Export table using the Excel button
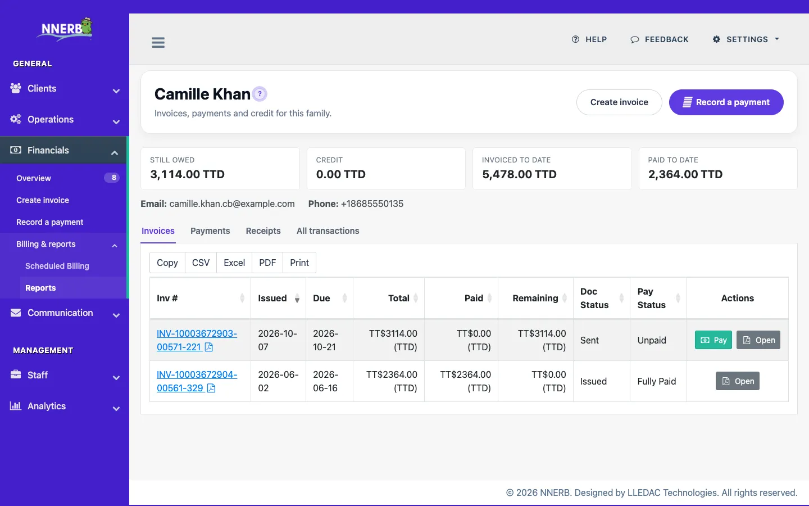This screenshot has width=809, height=506. pos(234,263)
